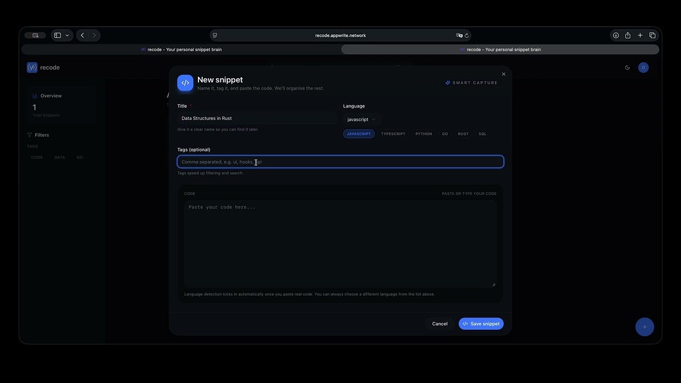Expand the sidebar options dropdown arrow
The width and height of the screenshot is (681, 383).
point(67,35)
